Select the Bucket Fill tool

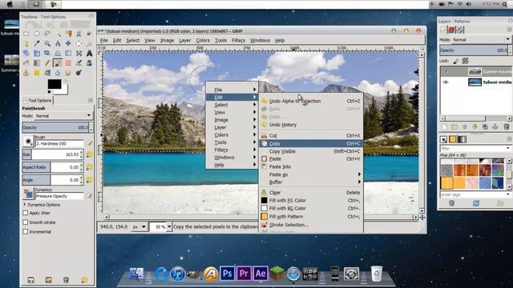(x=26, y=63)
